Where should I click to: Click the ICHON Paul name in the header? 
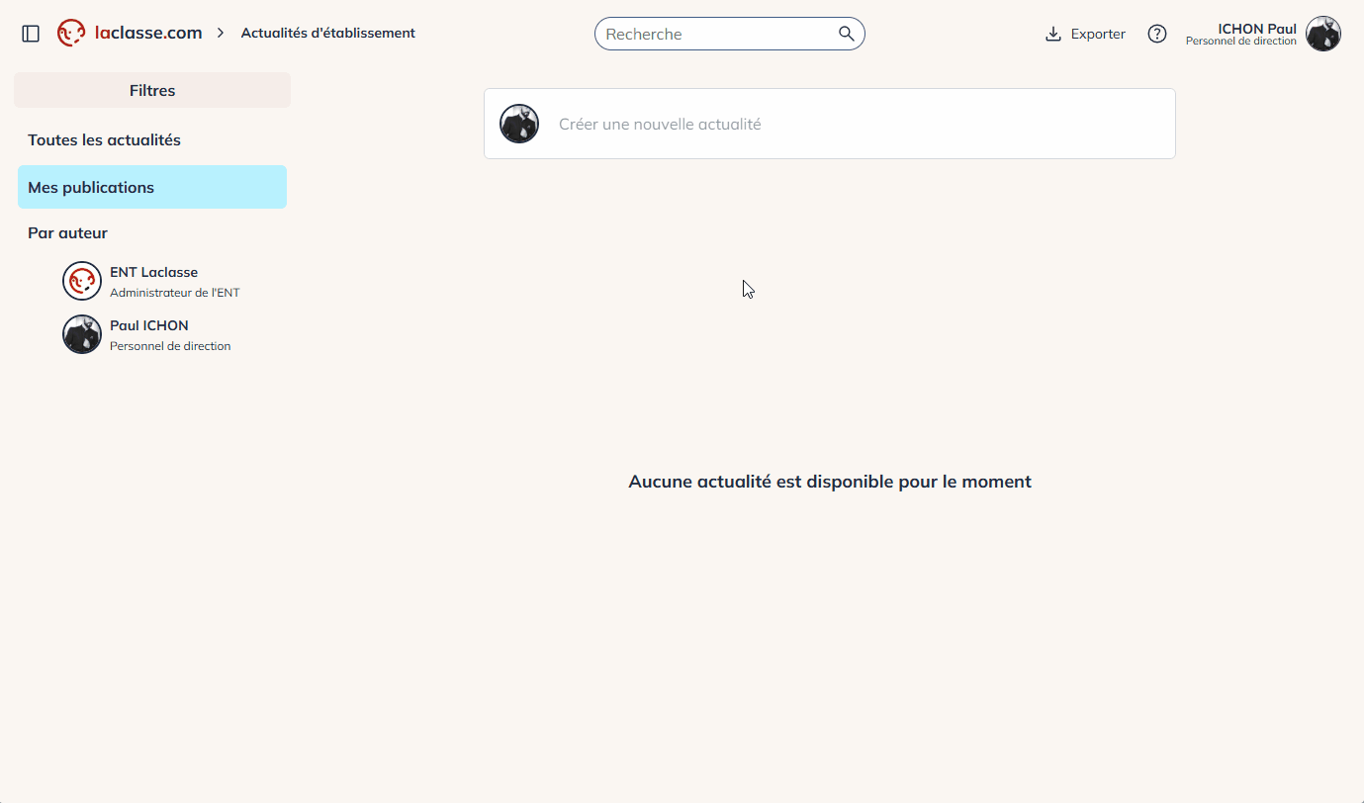point(1256,29)
